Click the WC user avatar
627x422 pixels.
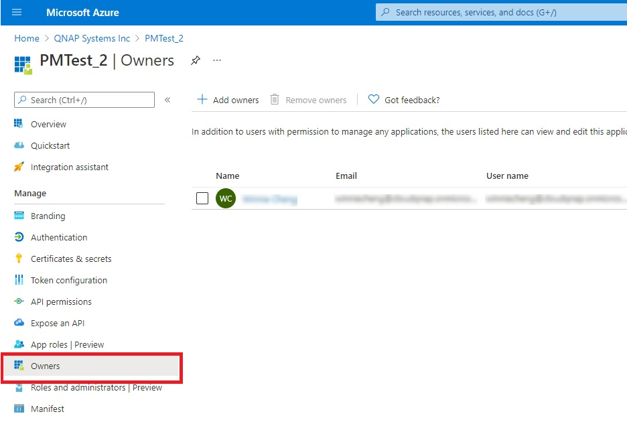tap(226, 198)
